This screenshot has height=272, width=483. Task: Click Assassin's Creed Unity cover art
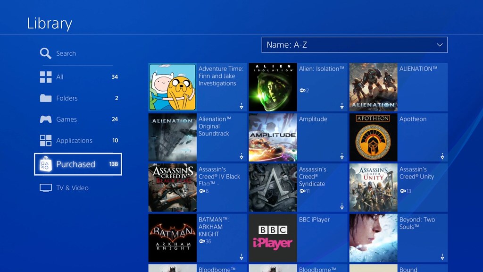[373, 187]
